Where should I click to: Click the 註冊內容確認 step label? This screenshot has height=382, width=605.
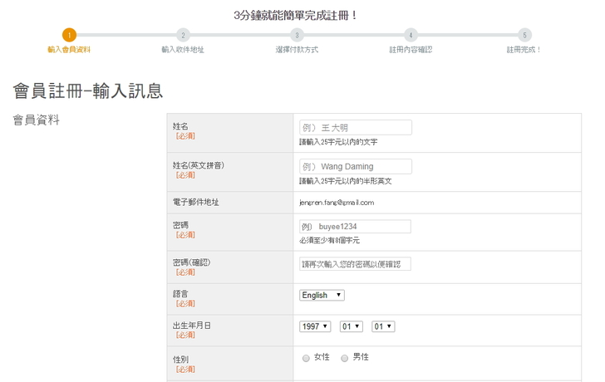(x=411, y=50)
